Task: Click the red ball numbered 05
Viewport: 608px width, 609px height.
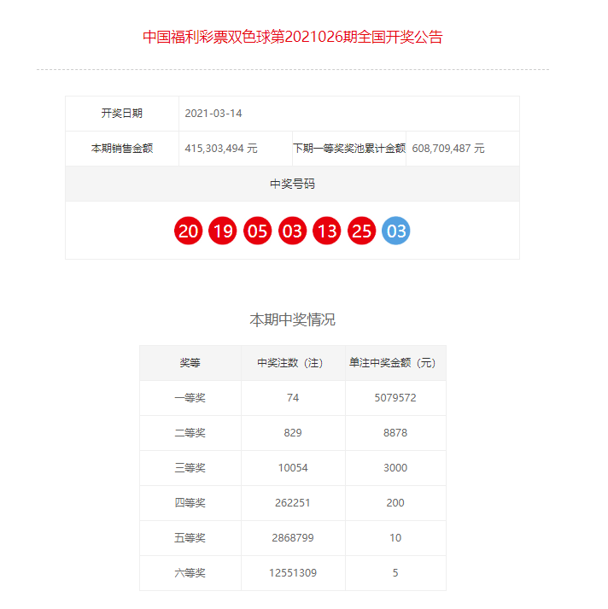Action: click(257, 231)
